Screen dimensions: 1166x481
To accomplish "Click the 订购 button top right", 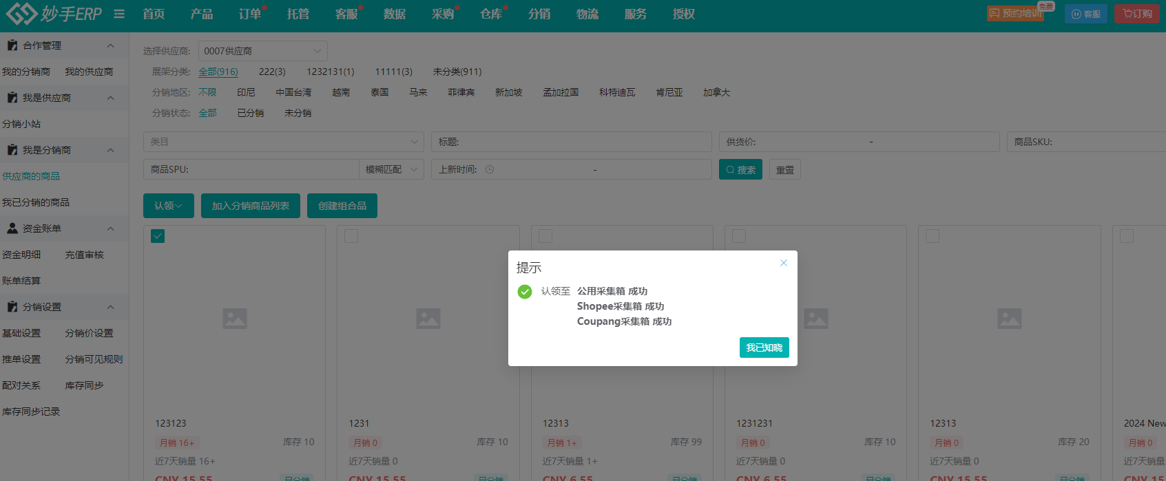I will (x=1137, y=14).
